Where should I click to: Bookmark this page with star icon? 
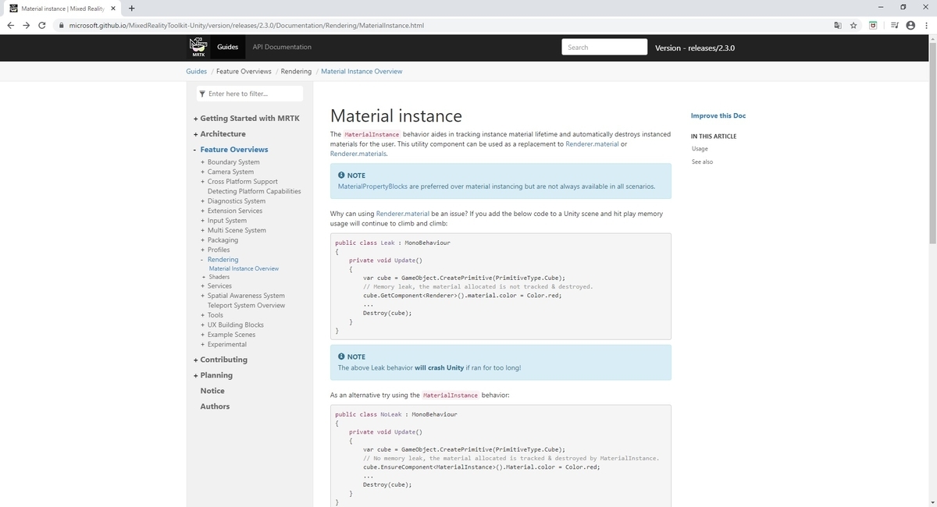pyautogui.click(x=853, y=25)
